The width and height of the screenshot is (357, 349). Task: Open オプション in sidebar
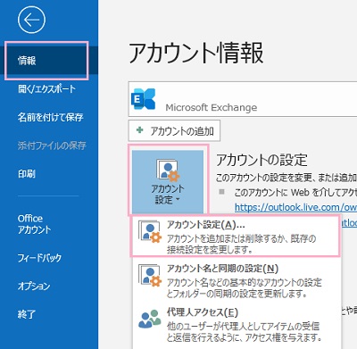[34, 286]
